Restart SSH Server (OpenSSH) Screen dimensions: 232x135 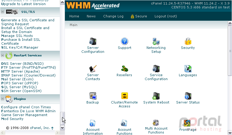click(21, 91)
